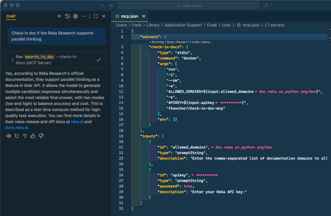Retry the chat response
The width and height of the screenshot is (331, 216).
pos(17,136)
